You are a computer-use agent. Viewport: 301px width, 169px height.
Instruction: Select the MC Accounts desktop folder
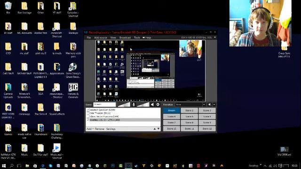(24, 28)
